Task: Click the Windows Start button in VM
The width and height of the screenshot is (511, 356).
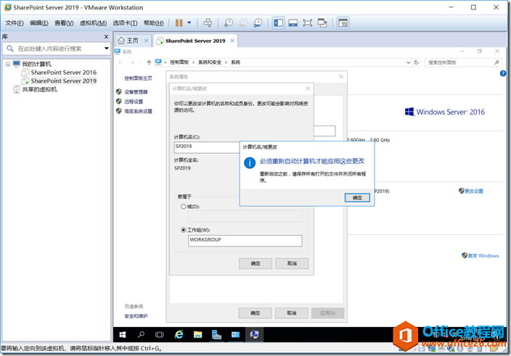Action: coord(122,334)
